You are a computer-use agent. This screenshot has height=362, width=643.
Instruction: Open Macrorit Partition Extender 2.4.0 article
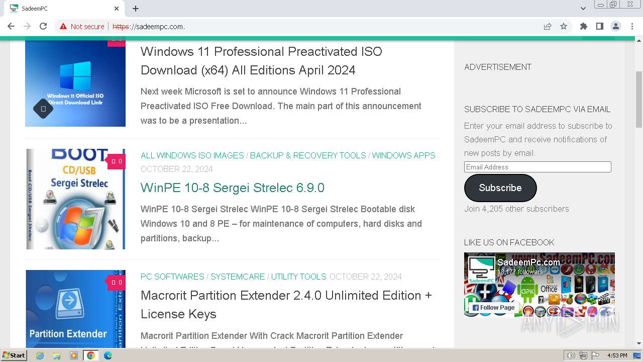pos(286,305)
